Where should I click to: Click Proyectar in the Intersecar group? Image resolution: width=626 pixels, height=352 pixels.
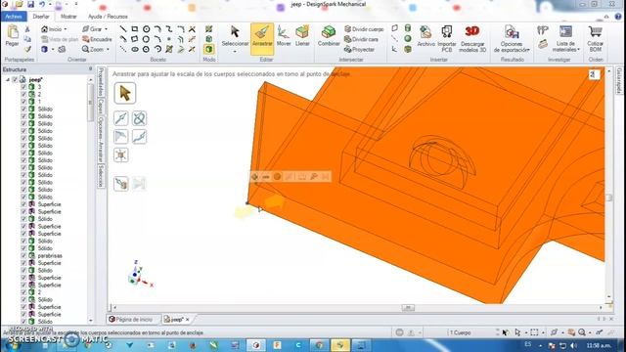pos(359,49)
